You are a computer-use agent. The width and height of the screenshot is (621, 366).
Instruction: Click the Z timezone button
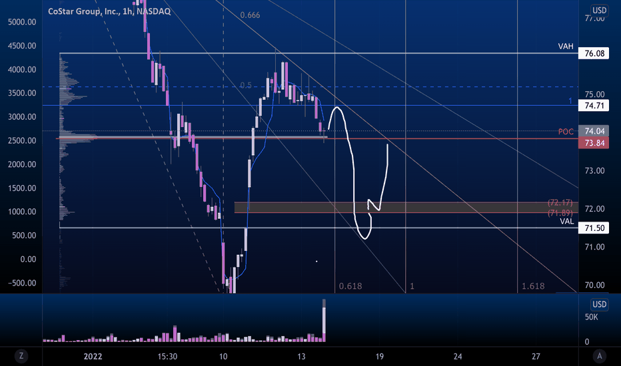pyautogui.click(x=21, y=356)
